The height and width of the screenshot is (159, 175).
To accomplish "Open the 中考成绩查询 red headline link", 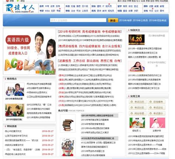I will click(x=111, y=32).
